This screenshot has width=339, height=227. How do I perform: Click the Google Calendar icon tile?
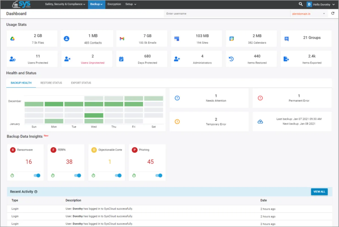point(231,39)
